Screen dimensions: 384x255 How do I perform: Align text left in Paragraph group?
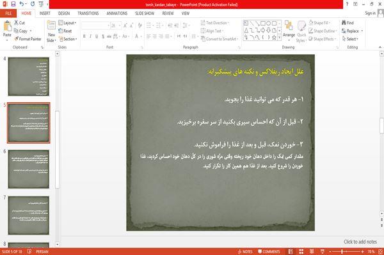(148, 36)
